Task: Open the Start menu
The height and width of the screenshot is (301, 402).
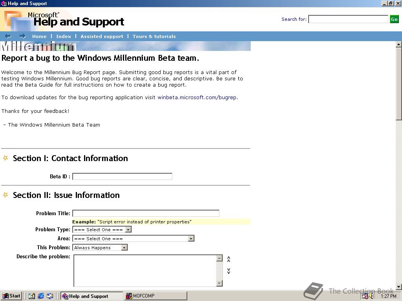Action: point(11,296)
